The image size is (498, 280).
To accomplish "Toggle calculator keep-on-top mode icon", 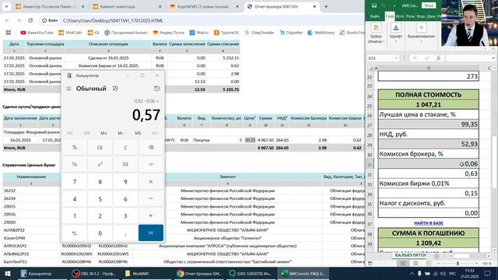I will tap(115, 89).
